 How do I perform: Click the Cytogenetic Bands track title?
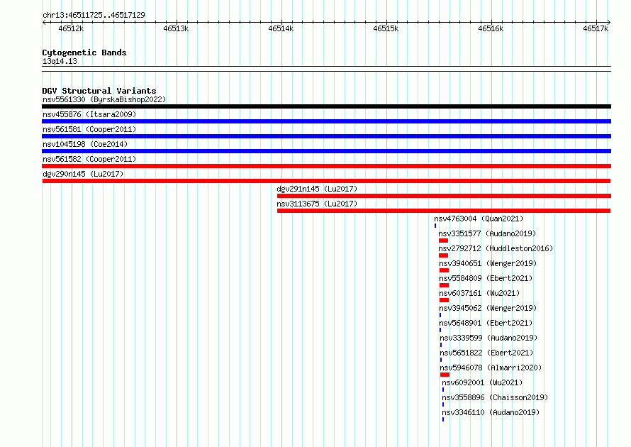[x=84, y=53]
